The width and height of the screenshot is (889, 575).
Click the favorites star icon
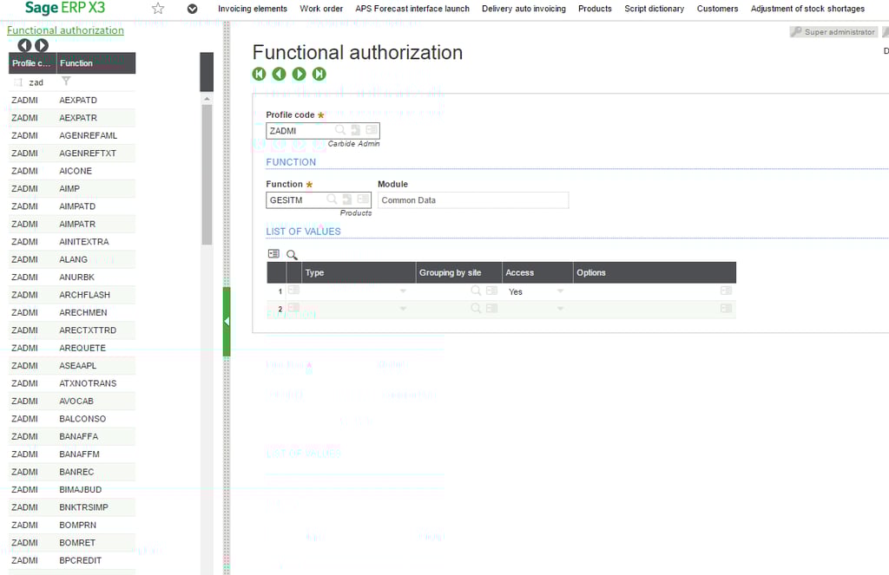(x=158, y=9)
